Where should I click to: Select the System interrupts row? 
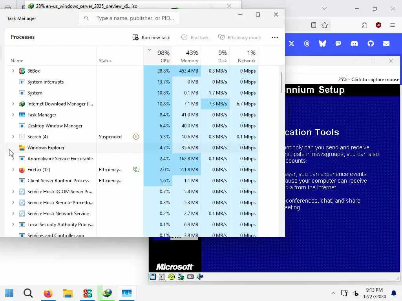click(x=132, y=82)
